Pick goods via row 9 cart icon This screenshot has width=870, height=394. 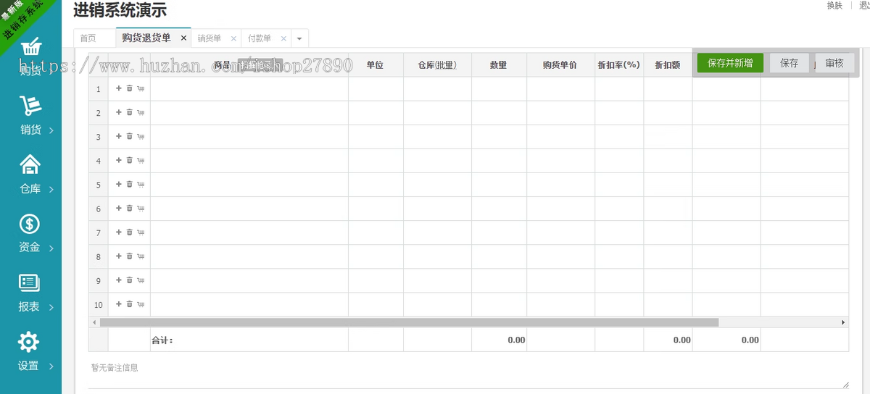coord(141,280)
